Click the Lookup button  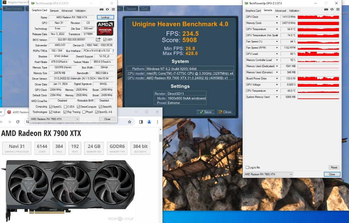coord(105,17)
